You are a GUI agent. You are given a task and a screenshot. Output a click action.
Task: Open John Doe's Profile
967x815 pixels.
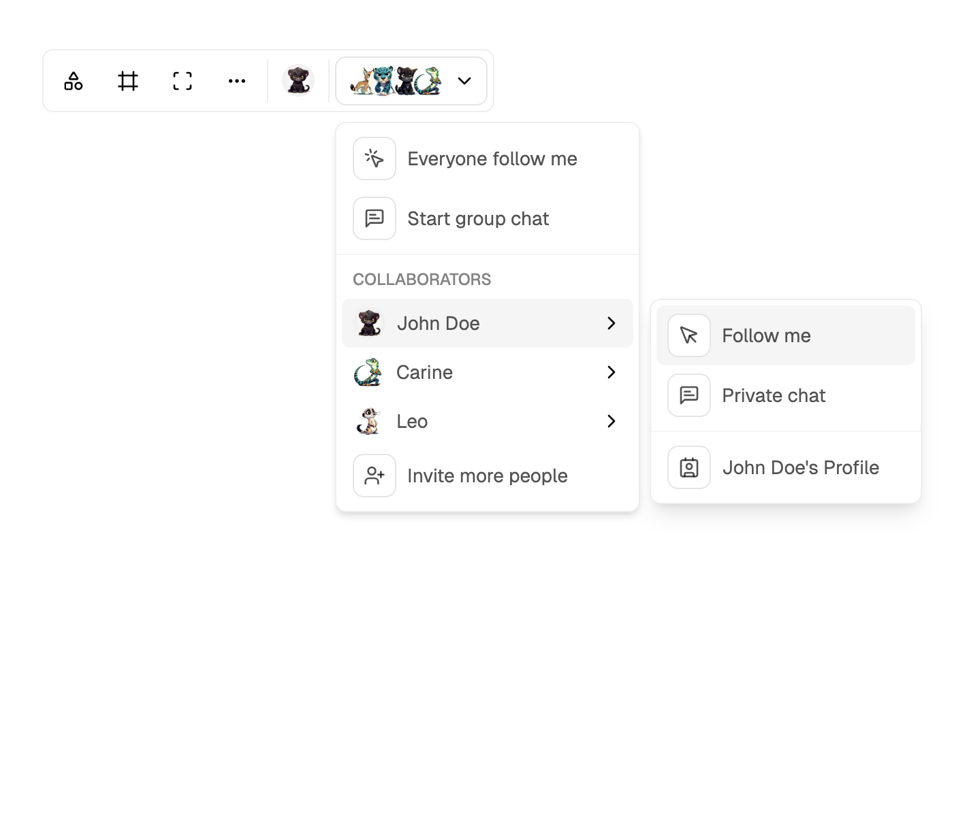(801, 467)
